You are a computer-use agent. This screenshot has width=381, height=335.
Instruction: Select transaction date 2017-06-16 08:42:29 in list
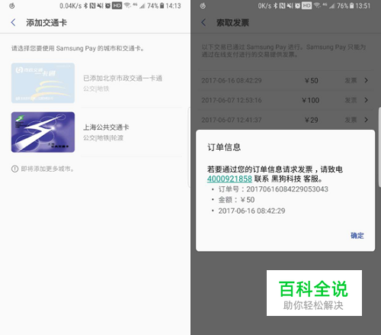(x=232, y=80)
